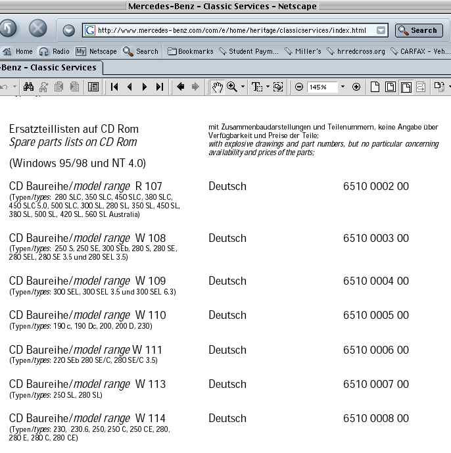Click Deutsch in the W 109 row
Viewport: 451px width, 453px height.
click(x=227, y=281)
